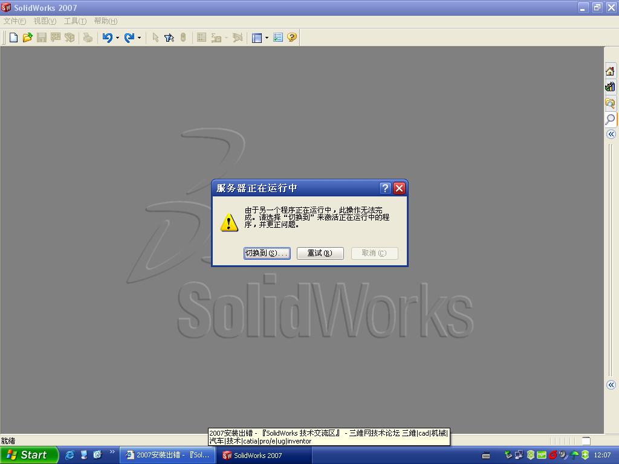
Task: Click the green umbrella tray icon
Action: pos(574,455)
